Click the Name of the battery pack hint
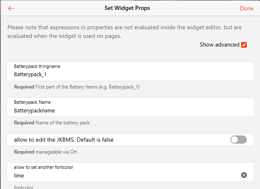This screenshot has width=260, height=189. tap(63, 123)
